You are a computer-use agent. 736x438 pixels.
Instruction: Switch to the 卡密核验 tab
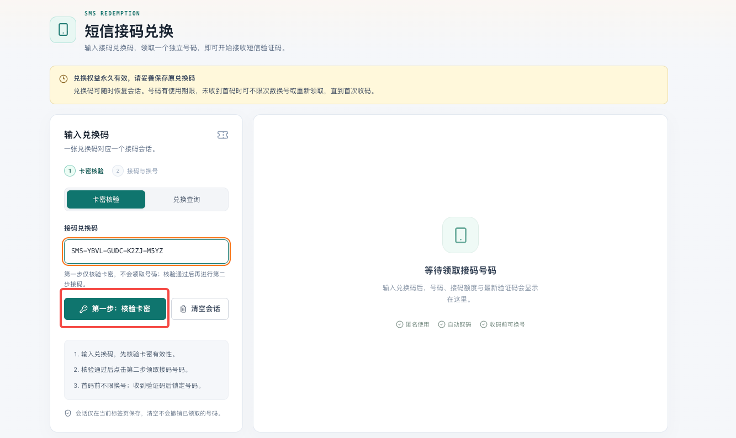pyautogui.click(x=106, y=199)
